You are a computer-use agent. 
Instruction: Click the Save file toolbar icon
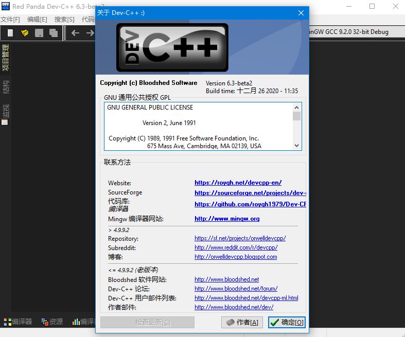click(39, 33)
